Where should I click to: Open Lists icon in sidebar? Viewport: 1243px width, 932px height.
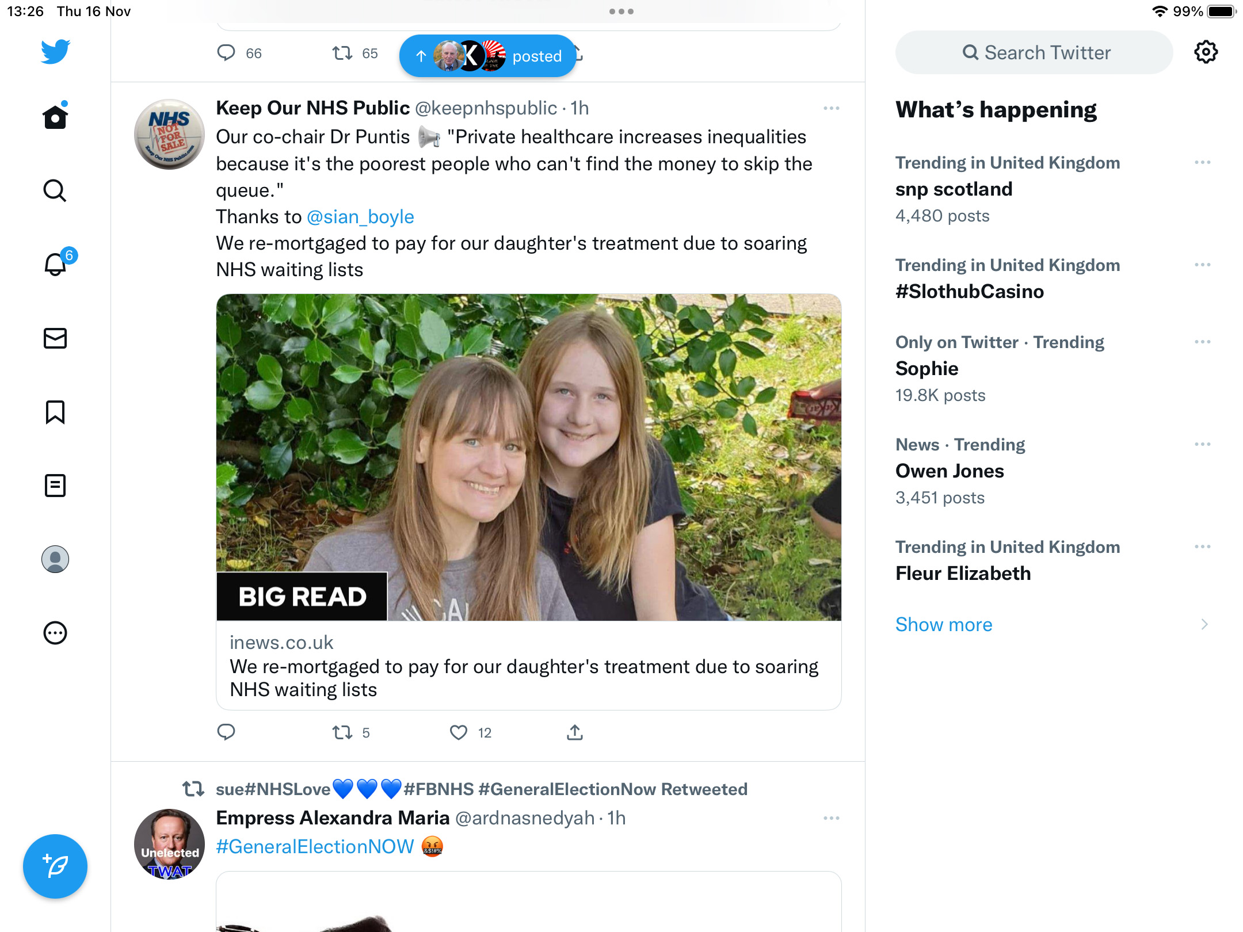coord(55,486)
